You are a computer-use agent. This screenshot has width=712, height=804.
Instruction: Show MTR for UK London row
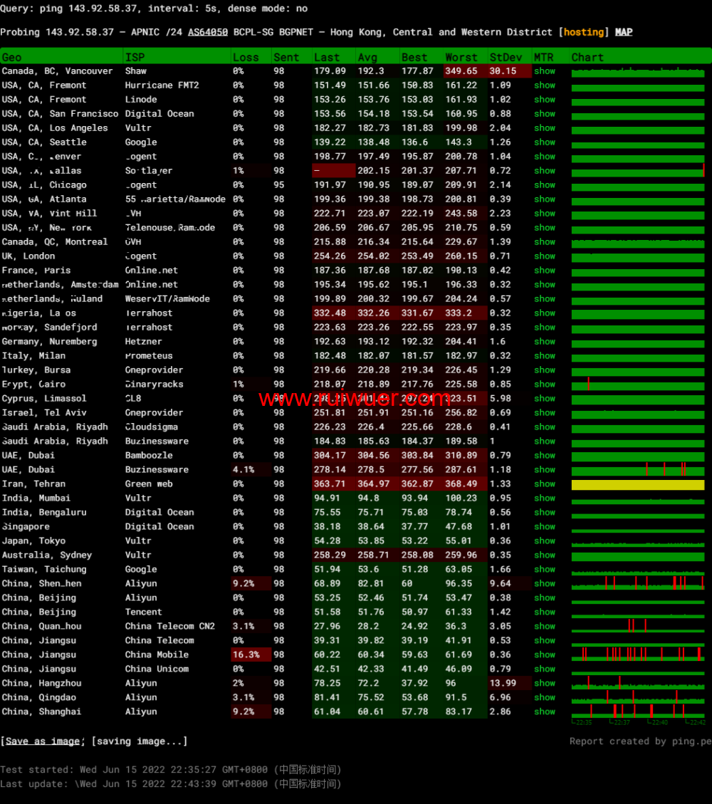click(x=545, y=256)
